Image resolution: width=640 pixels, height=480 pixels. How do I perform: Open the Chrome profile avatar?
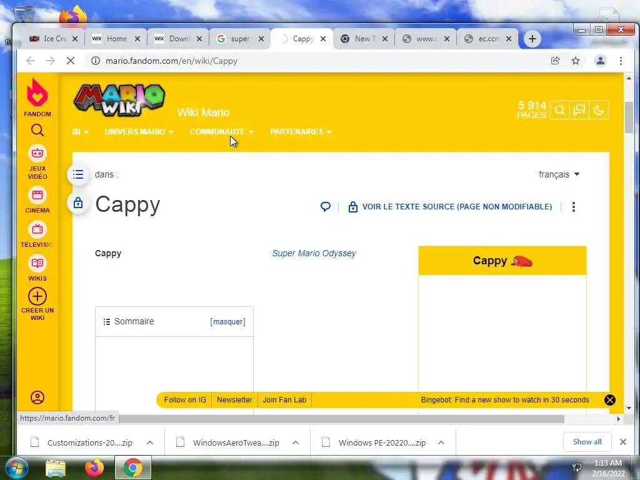[x=601, y=61]
